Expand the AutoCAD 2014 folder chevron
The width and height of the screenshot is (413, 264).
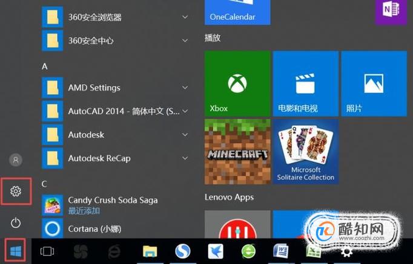(x=185, y=111)
